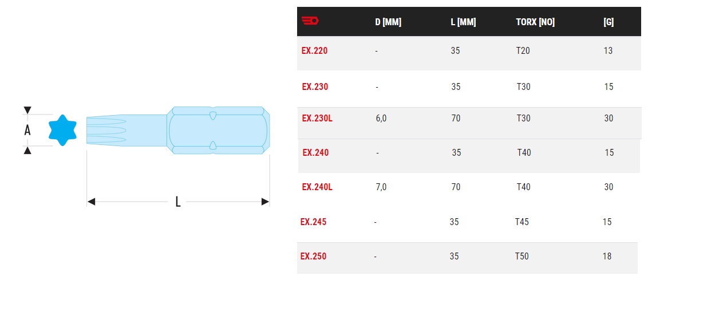Click the 7,0 diameter value cell
The height and width of the screenshot is (315, 719).
point(381,187)
